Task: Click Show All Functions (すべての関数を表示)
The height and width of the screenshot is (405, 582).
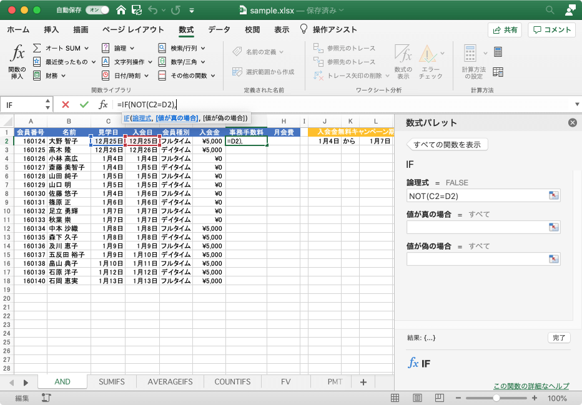Action: coord(447,145)
